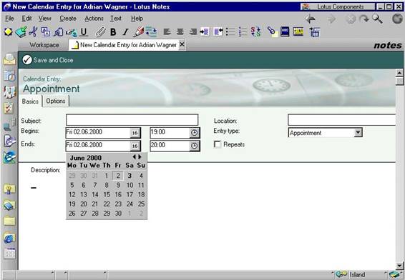Open the Begins date calendar picker
This screenshot has width=405, height=280.
(x=135, y=133)
